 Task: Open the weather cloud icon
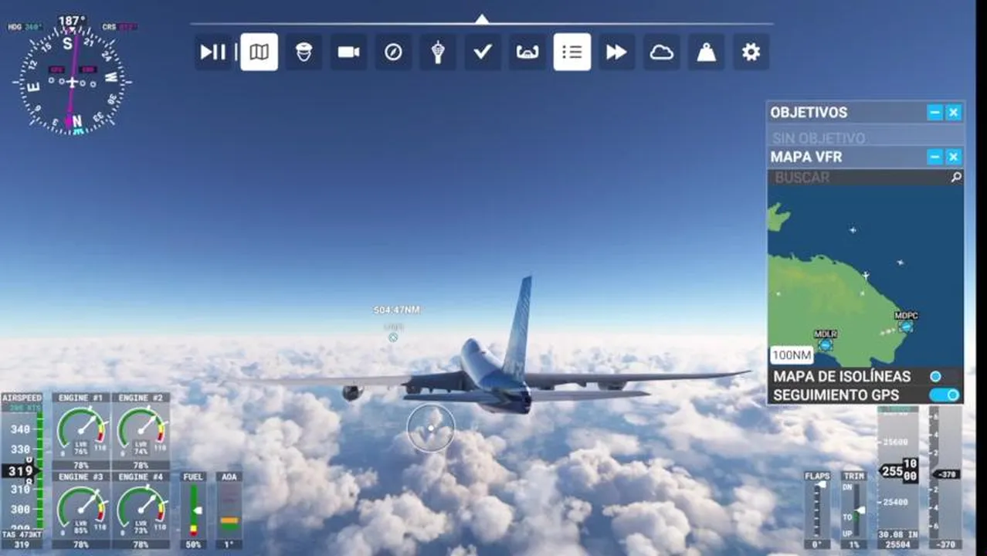(661, 52)
